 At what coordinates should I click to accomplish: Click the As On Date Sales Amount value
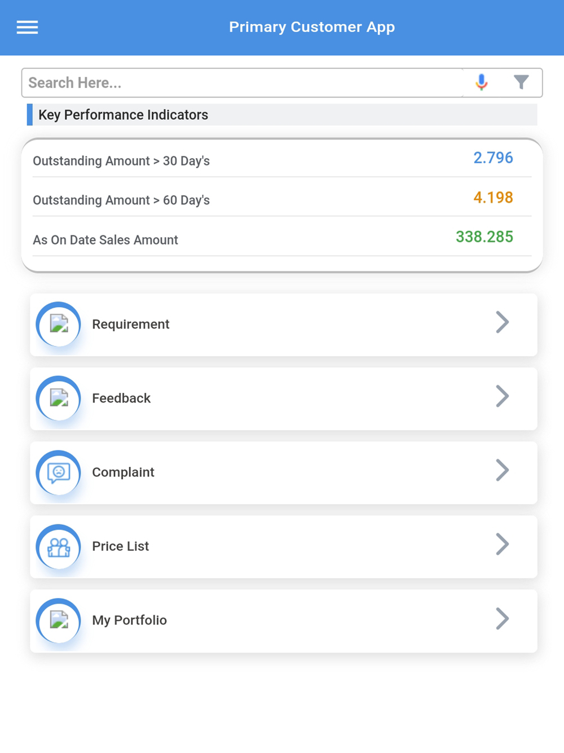(x=484, y=237)
